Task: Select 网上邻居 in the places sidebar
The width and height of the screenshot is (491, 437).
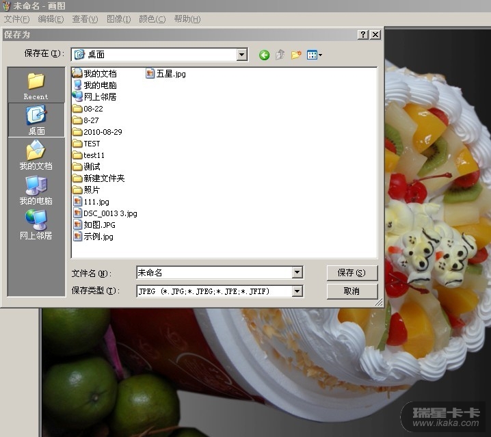Action: 36,225
